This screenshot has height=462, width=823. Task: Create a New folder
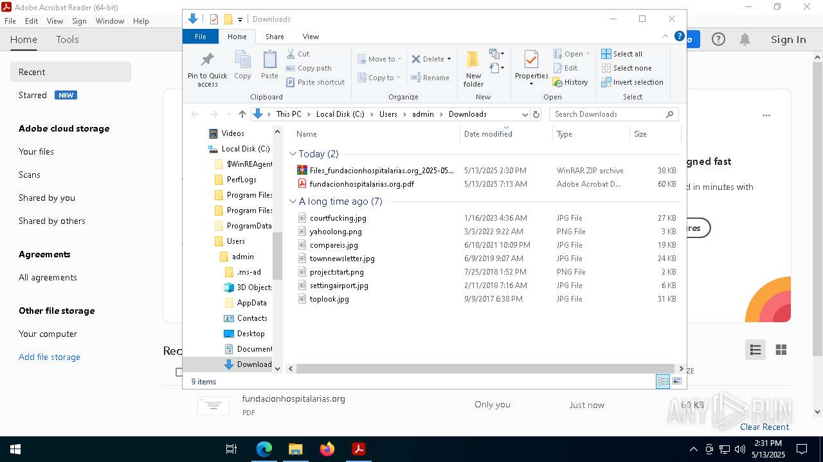(473, 69)
